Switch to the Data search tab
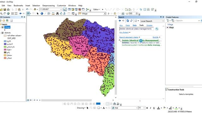Screen dimensions: 202x113 coord(134,25)
